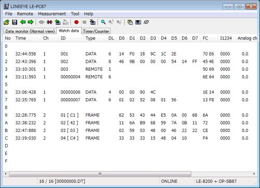Open the Tool menu

(x=75, y=14)
